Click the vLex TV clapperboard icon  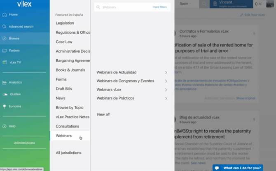pyautogui.click(x=5, y=62)
